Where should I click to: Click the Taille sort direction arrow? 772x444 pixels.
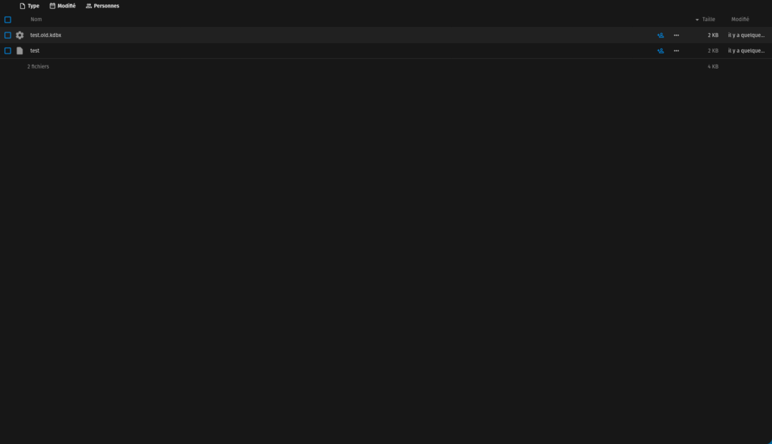pos(697,20)
